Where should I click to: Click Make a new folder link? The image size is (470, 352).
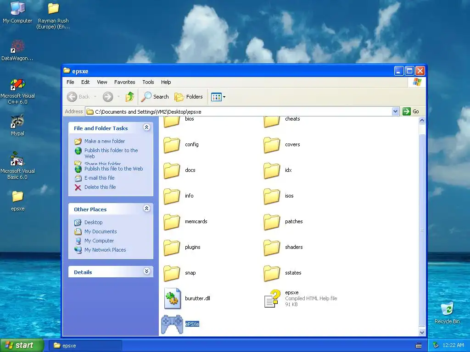pyautogui.click(x=105, y=141)
